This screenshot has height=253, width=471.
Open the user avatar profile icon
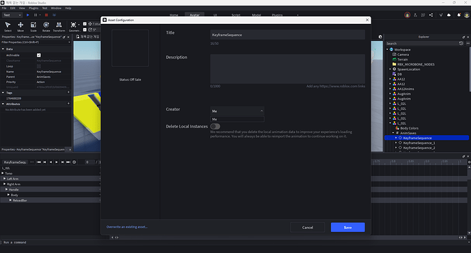[466, 15]
